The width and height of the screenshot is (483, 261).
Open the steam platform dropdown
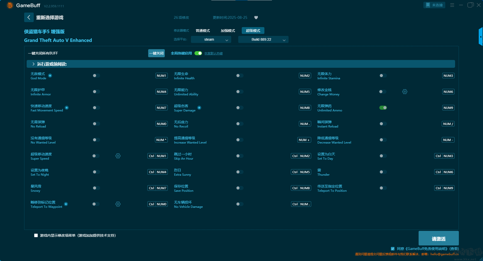211,39
